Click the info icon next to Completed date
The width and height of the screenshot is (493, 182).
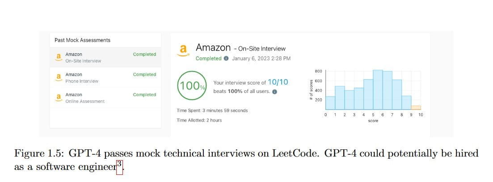(x=226, y=59)
